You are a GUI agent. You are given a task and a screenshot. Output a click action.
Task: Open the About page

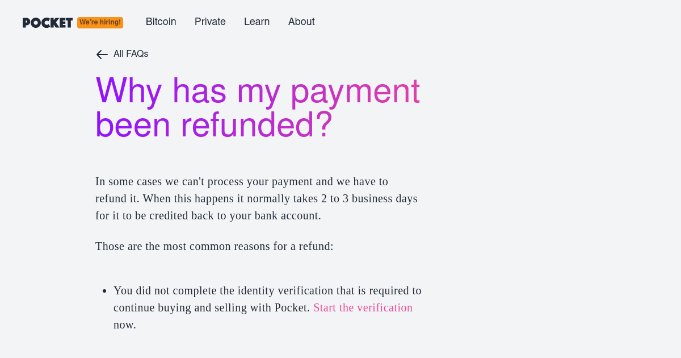click(301, 22)
